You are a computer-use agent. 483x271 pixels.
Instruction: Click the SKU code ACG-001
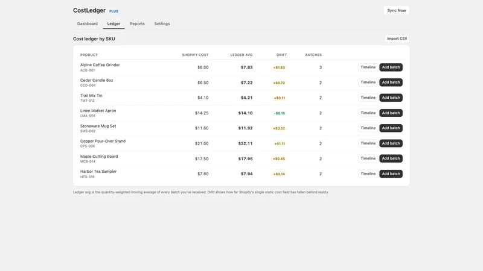point(88,70)
